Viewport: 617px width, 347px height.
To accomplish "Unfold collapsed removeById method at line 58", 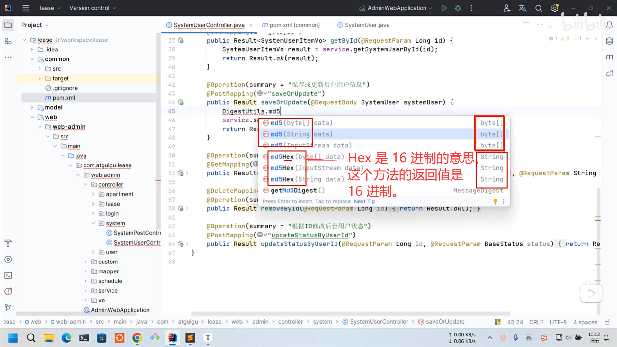I will (x=187, y=209).
